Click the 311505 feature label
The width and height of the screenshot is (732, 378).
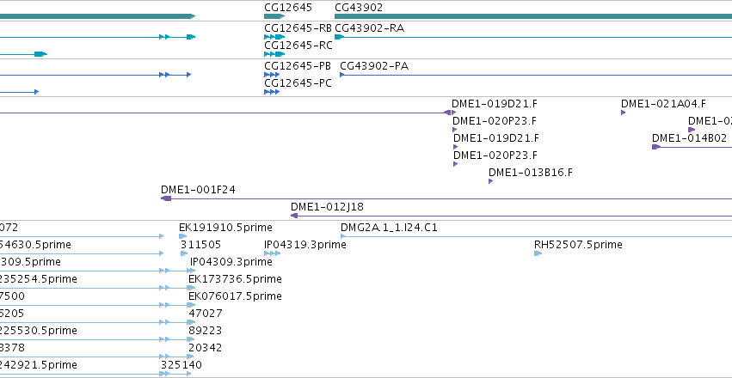200,245
